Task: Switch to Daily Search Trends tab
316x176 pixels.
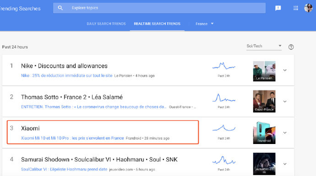Action: [x=106, y=24]
